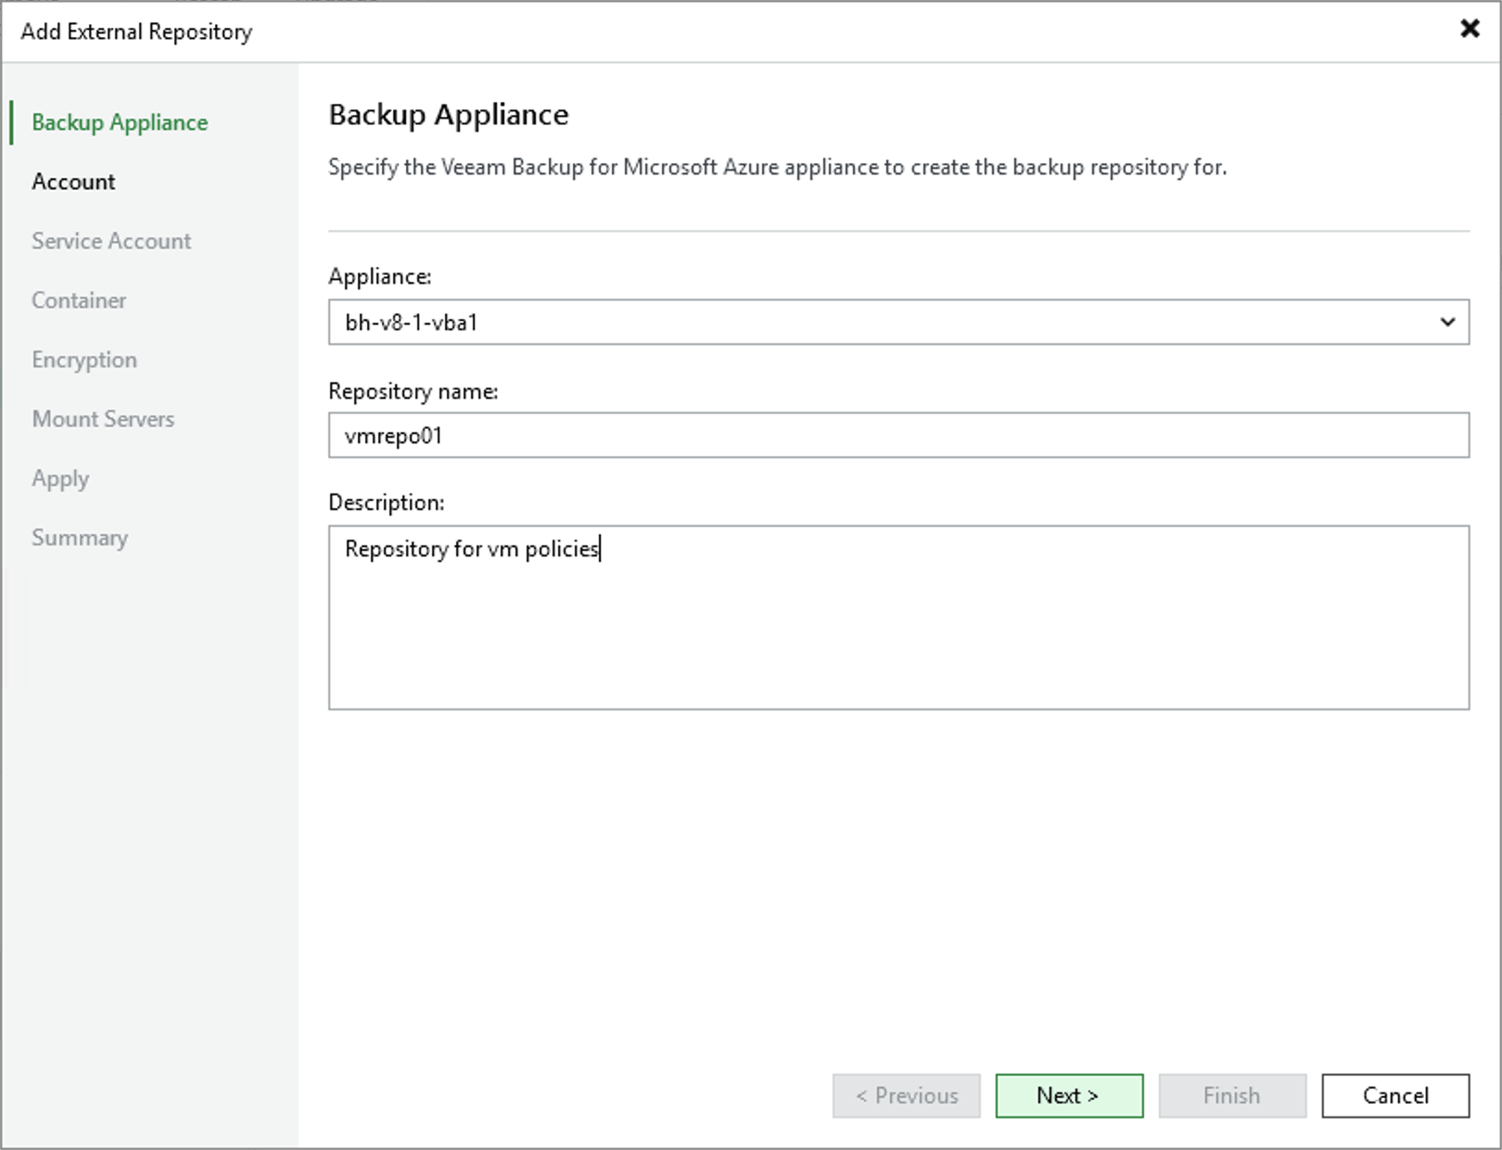Click the 'Backup Appliance' page heading

tap(449, 115)
